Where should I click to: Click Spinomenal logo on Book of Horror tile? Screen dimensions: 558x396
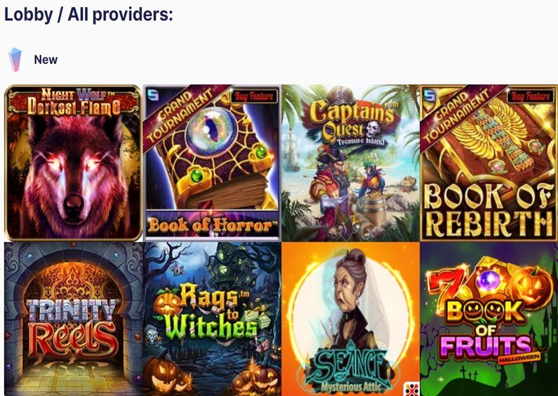(154, 95)
